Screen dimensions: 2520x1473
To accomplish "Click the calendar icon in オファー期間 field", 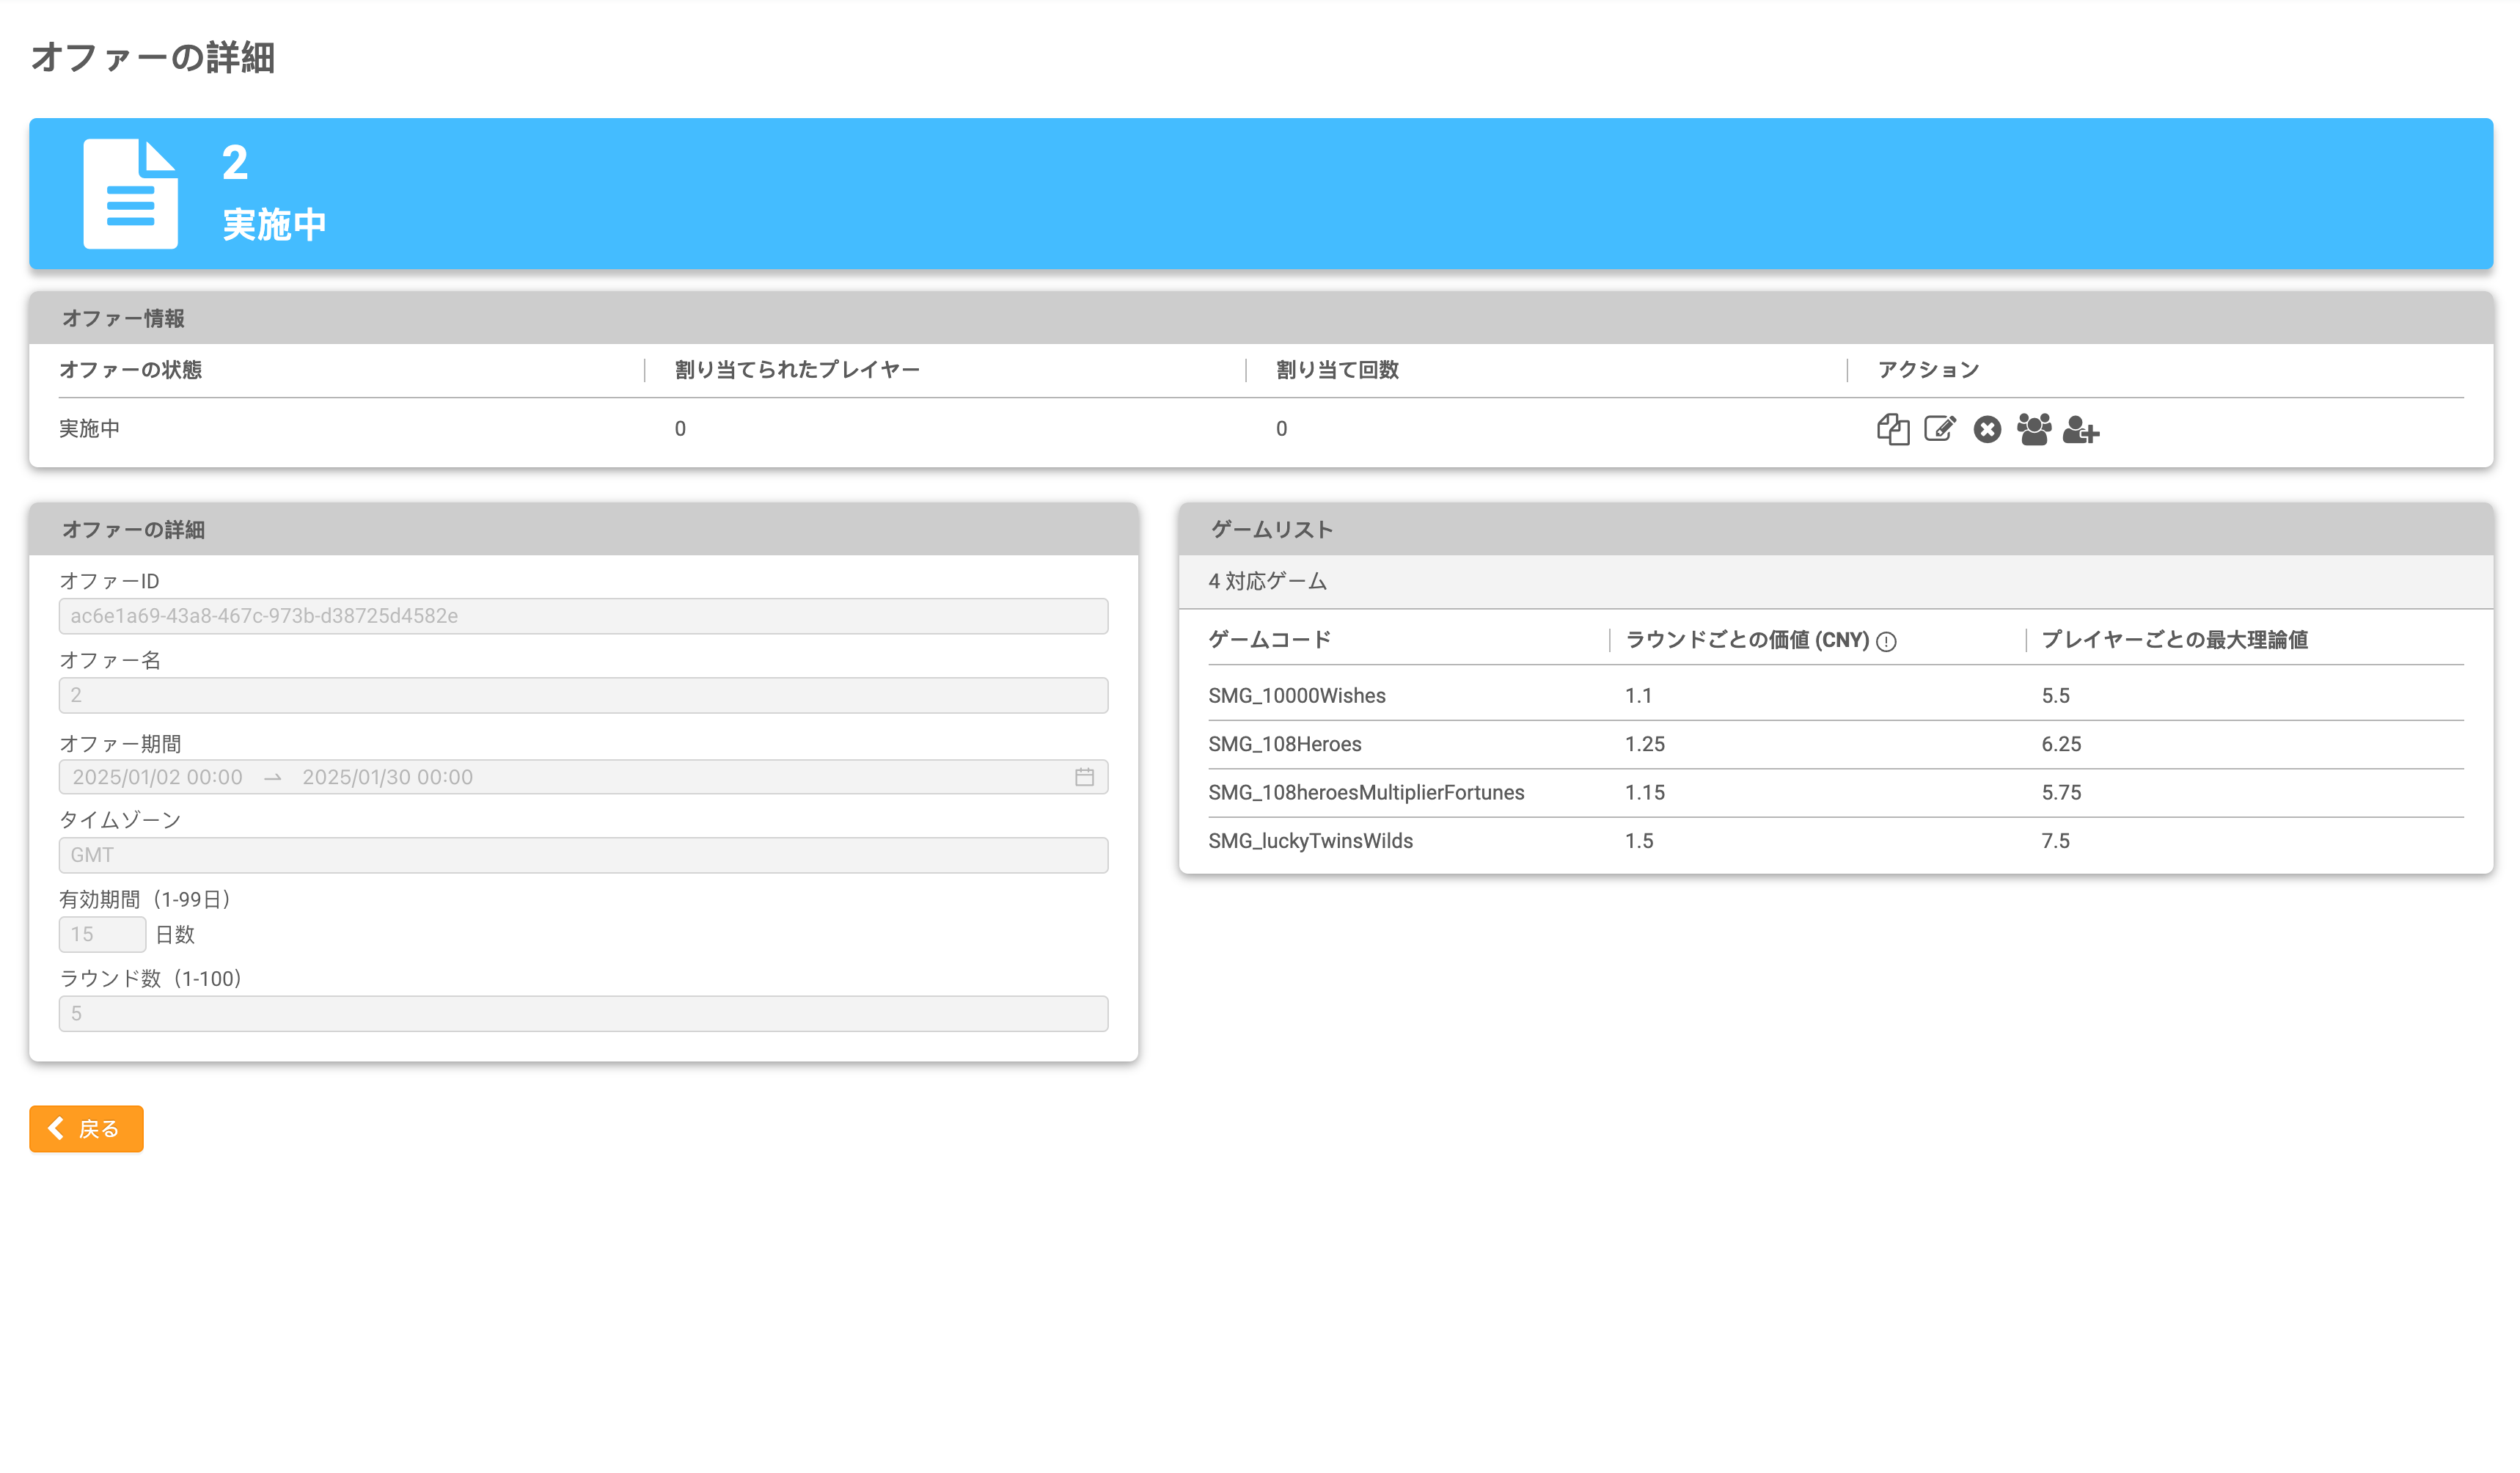I will [x=1084, y=777].
